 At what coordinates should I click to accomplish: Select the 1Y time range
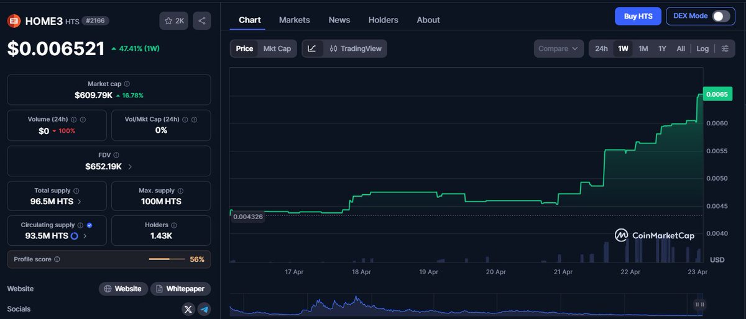(663, 48)
